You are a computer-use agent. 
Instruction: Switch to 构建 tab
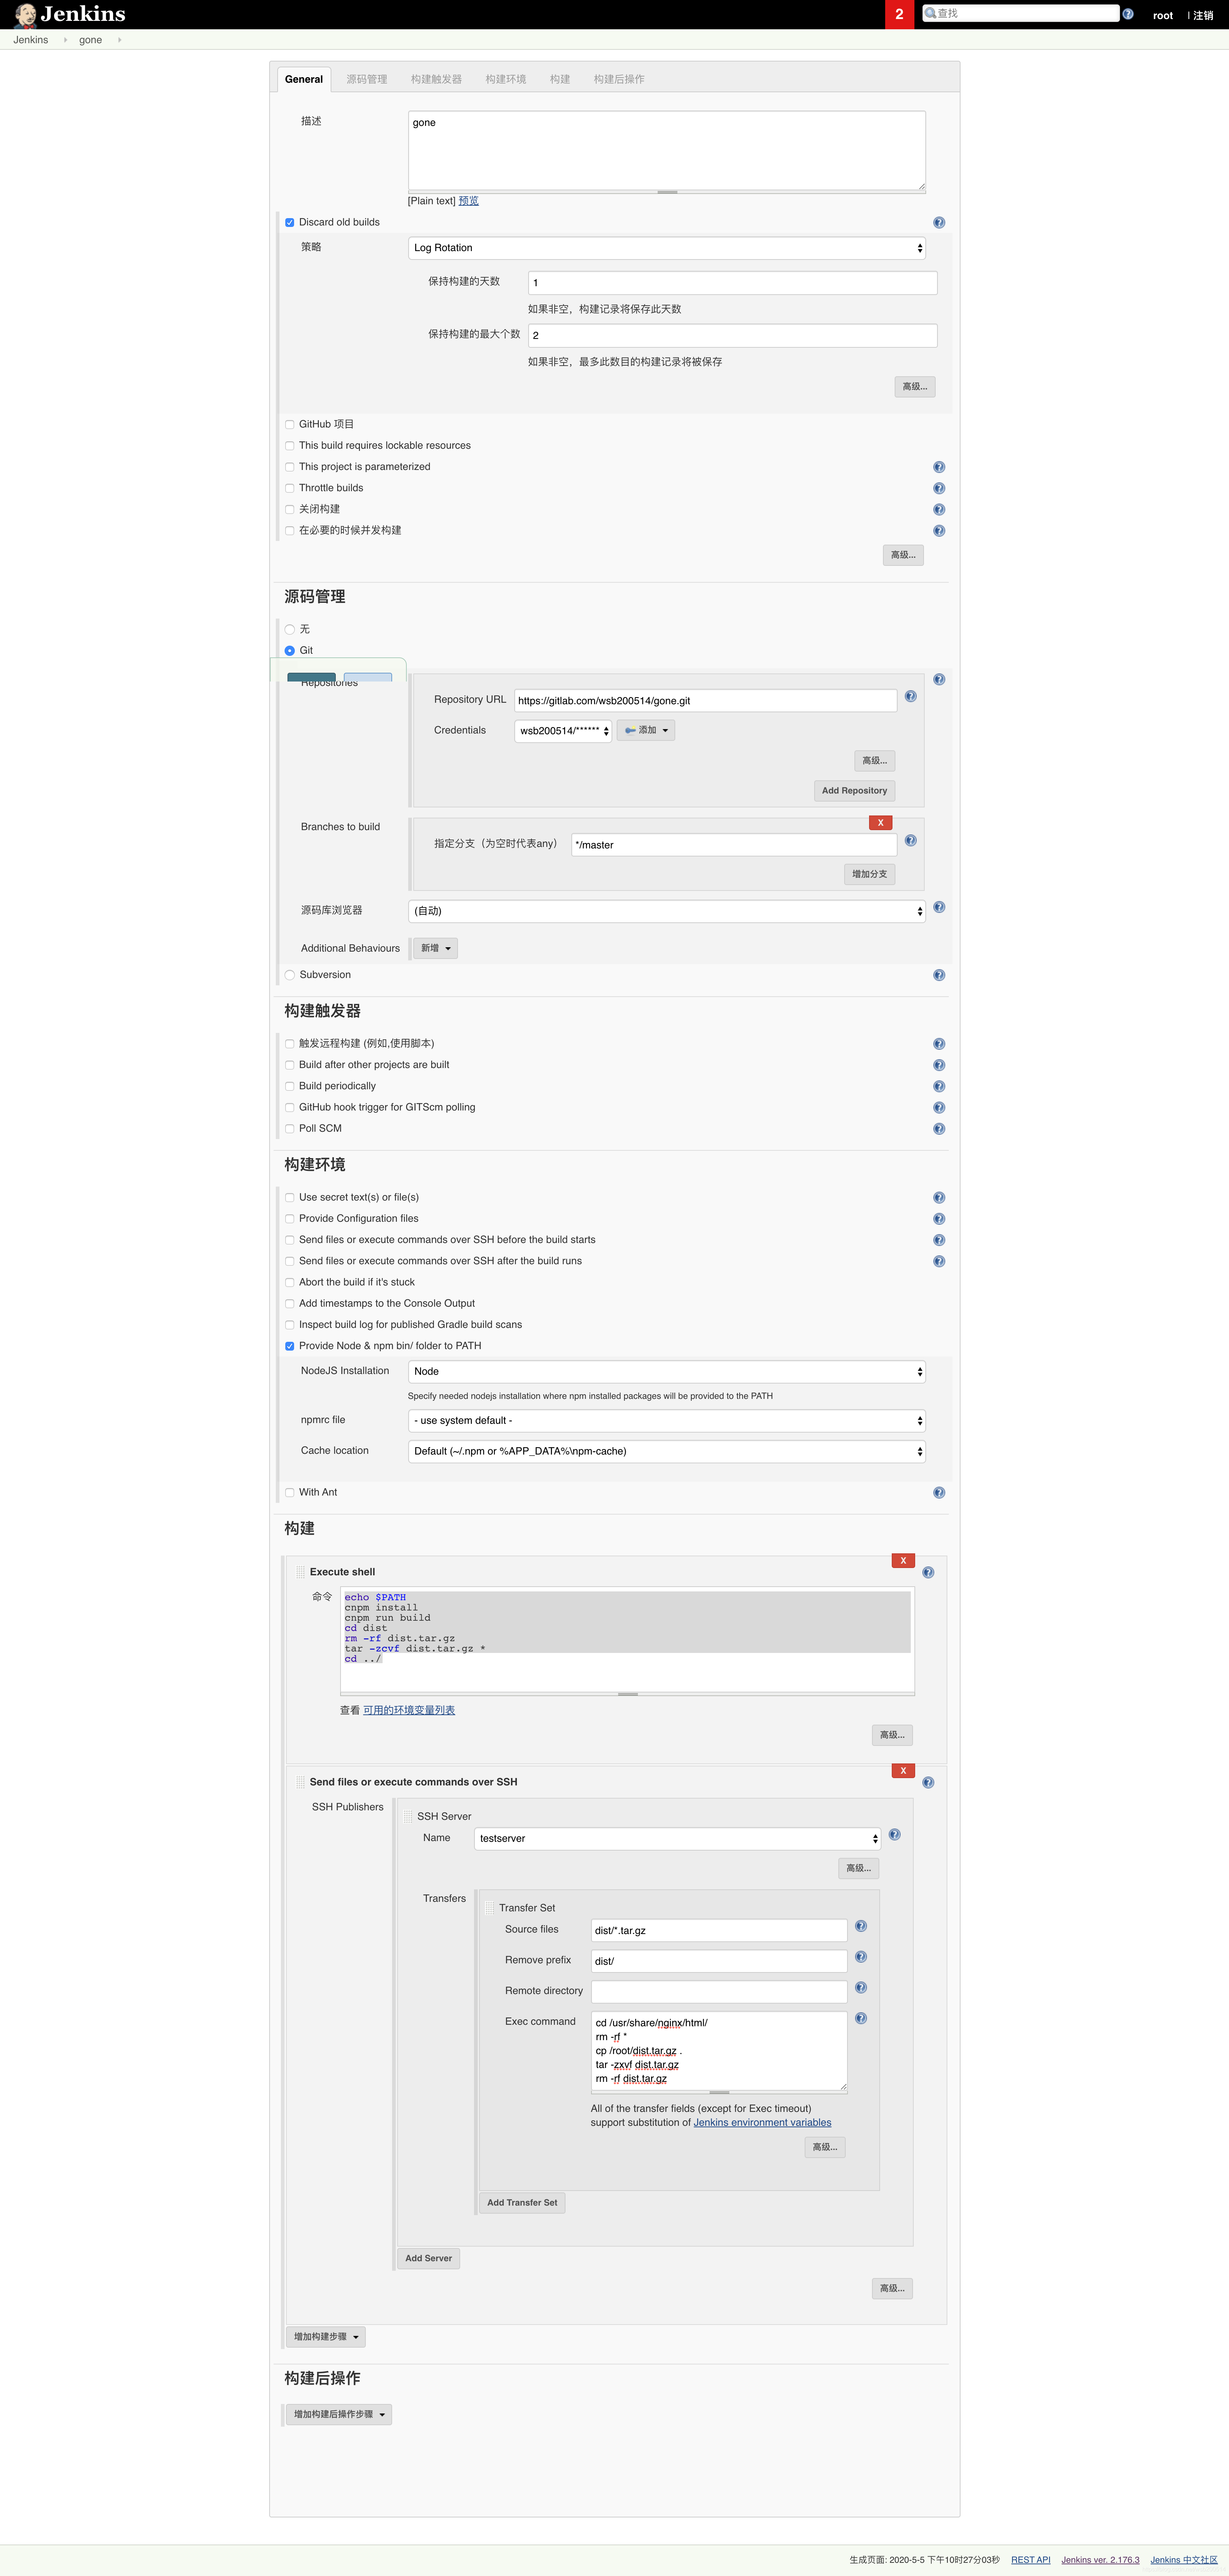(560, 80)
